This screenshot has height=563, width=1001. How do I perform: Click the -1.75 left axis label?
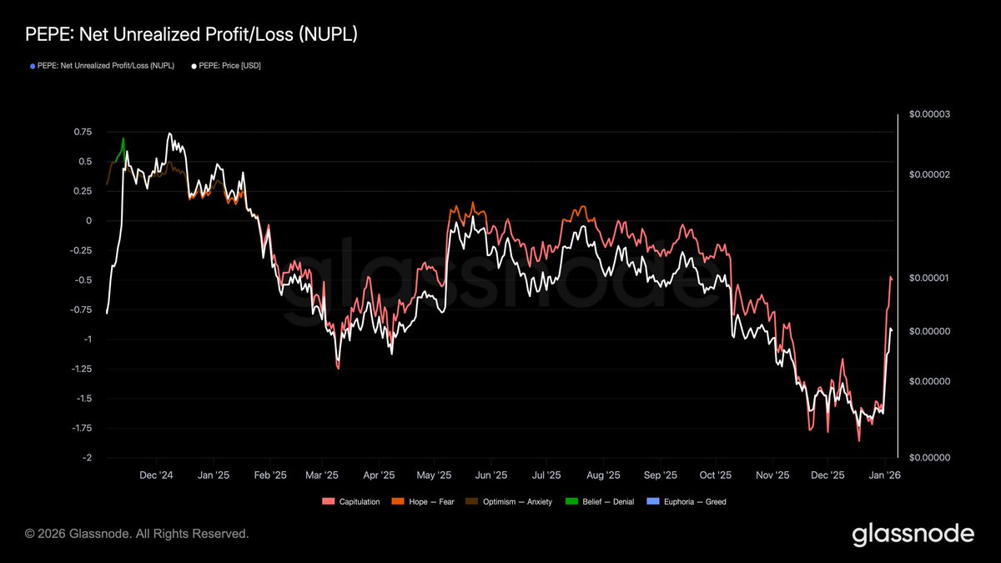tap(81, 428)
